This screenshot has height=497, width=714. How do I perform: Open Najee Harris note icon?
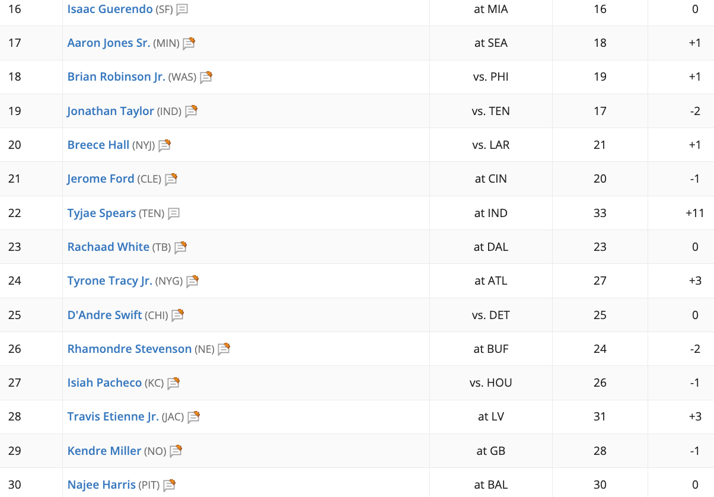pos(169,485)
